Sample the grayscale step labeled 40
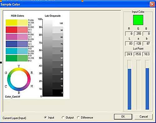 point(58,65)
